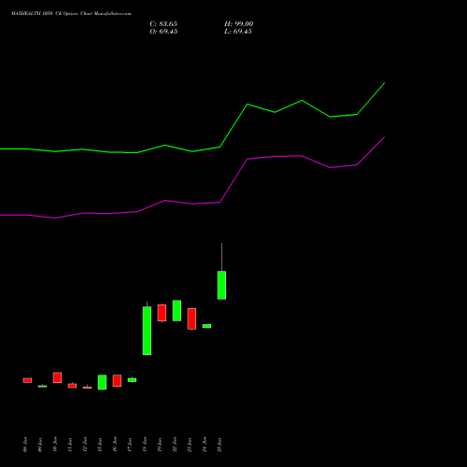Click the peak end of the green line

pos(385,83)
